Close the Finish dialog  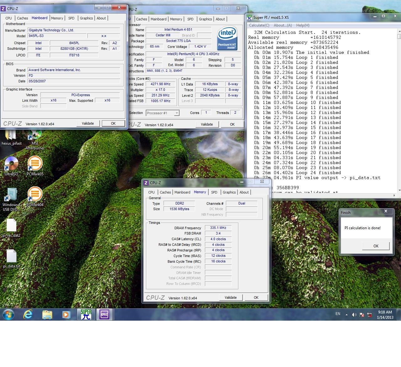click(386, 211)
